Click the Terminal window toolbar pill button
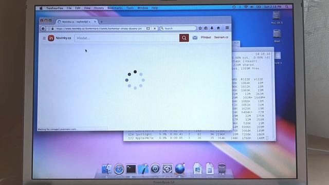Viewport: 329px width, 185px height. click(236, 43)
